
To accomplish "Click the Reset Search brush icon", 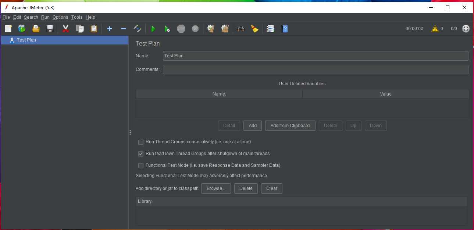I will tap(255, 29).
